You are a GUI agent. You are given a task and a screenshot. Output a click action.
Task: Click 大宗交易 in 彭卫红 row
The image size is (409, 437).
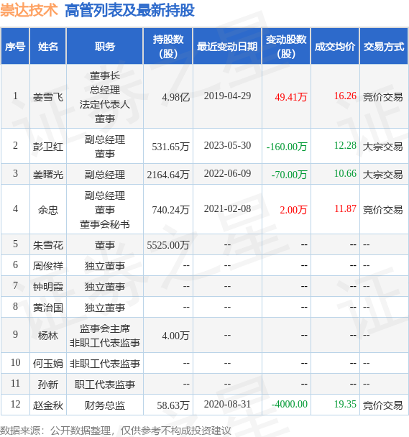click(382, 147)
